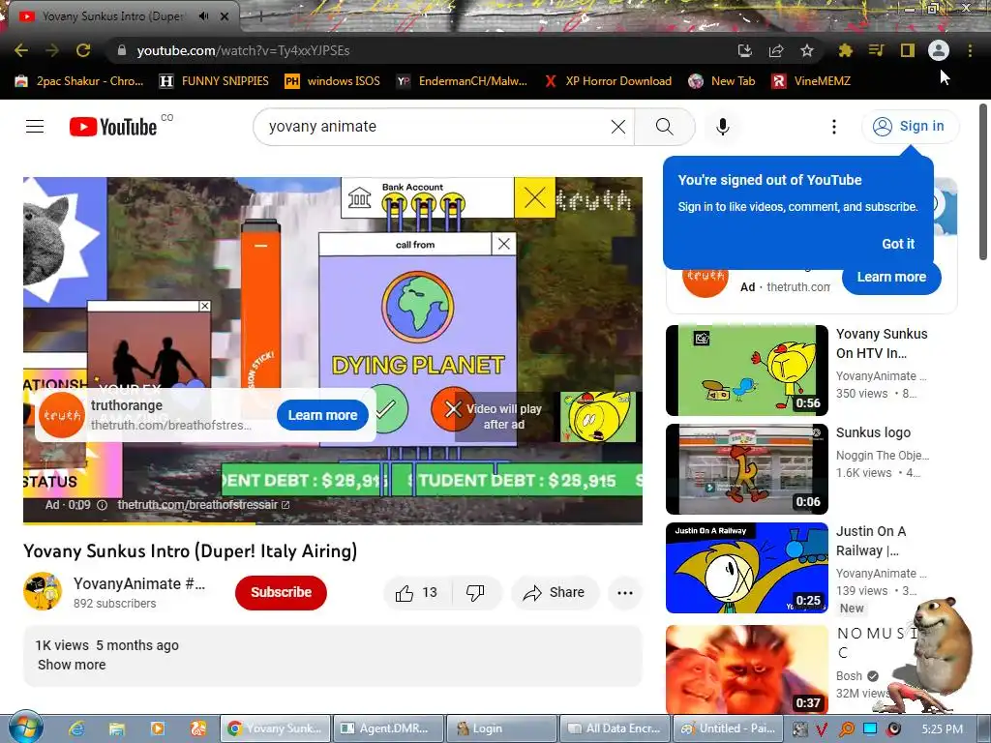
Task: Launch Internet Explorer from taskbar
Action: [x=76, y=728]
